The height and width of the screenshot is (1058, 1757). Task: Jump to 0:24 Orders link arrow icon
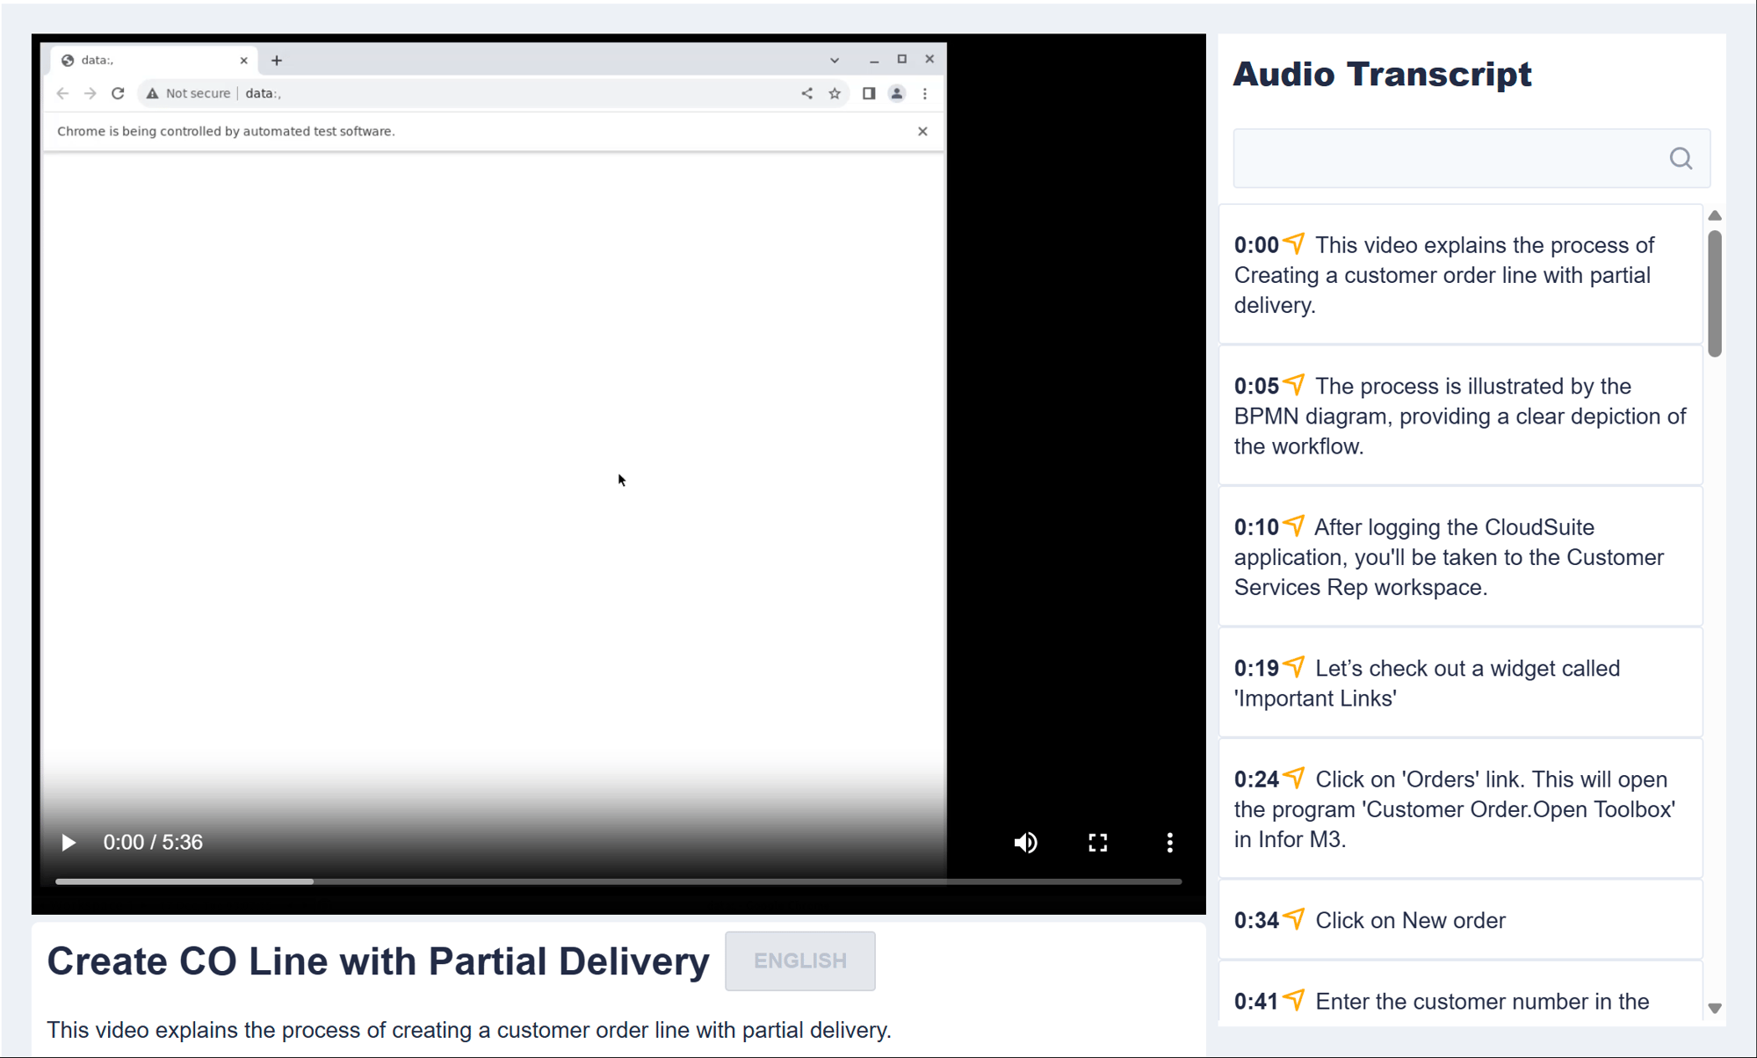[1293, 778]
